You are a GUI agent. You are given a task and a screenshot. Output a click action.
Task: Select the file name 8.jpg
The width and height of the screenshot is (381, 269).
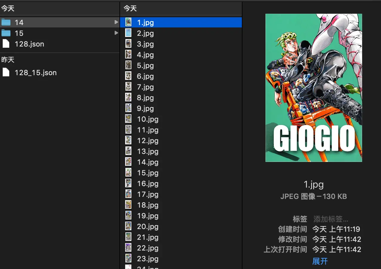tap(145, 98)
